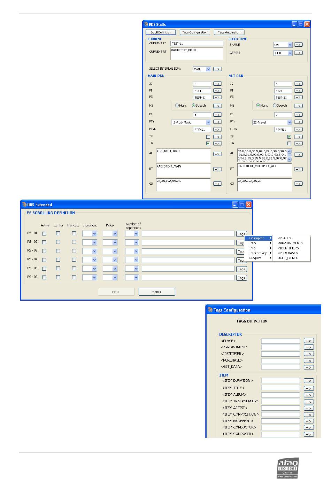The image size is (331, 480).
Task: Send the <ITEM.TITLE> tag value
Action: [309, 388]
